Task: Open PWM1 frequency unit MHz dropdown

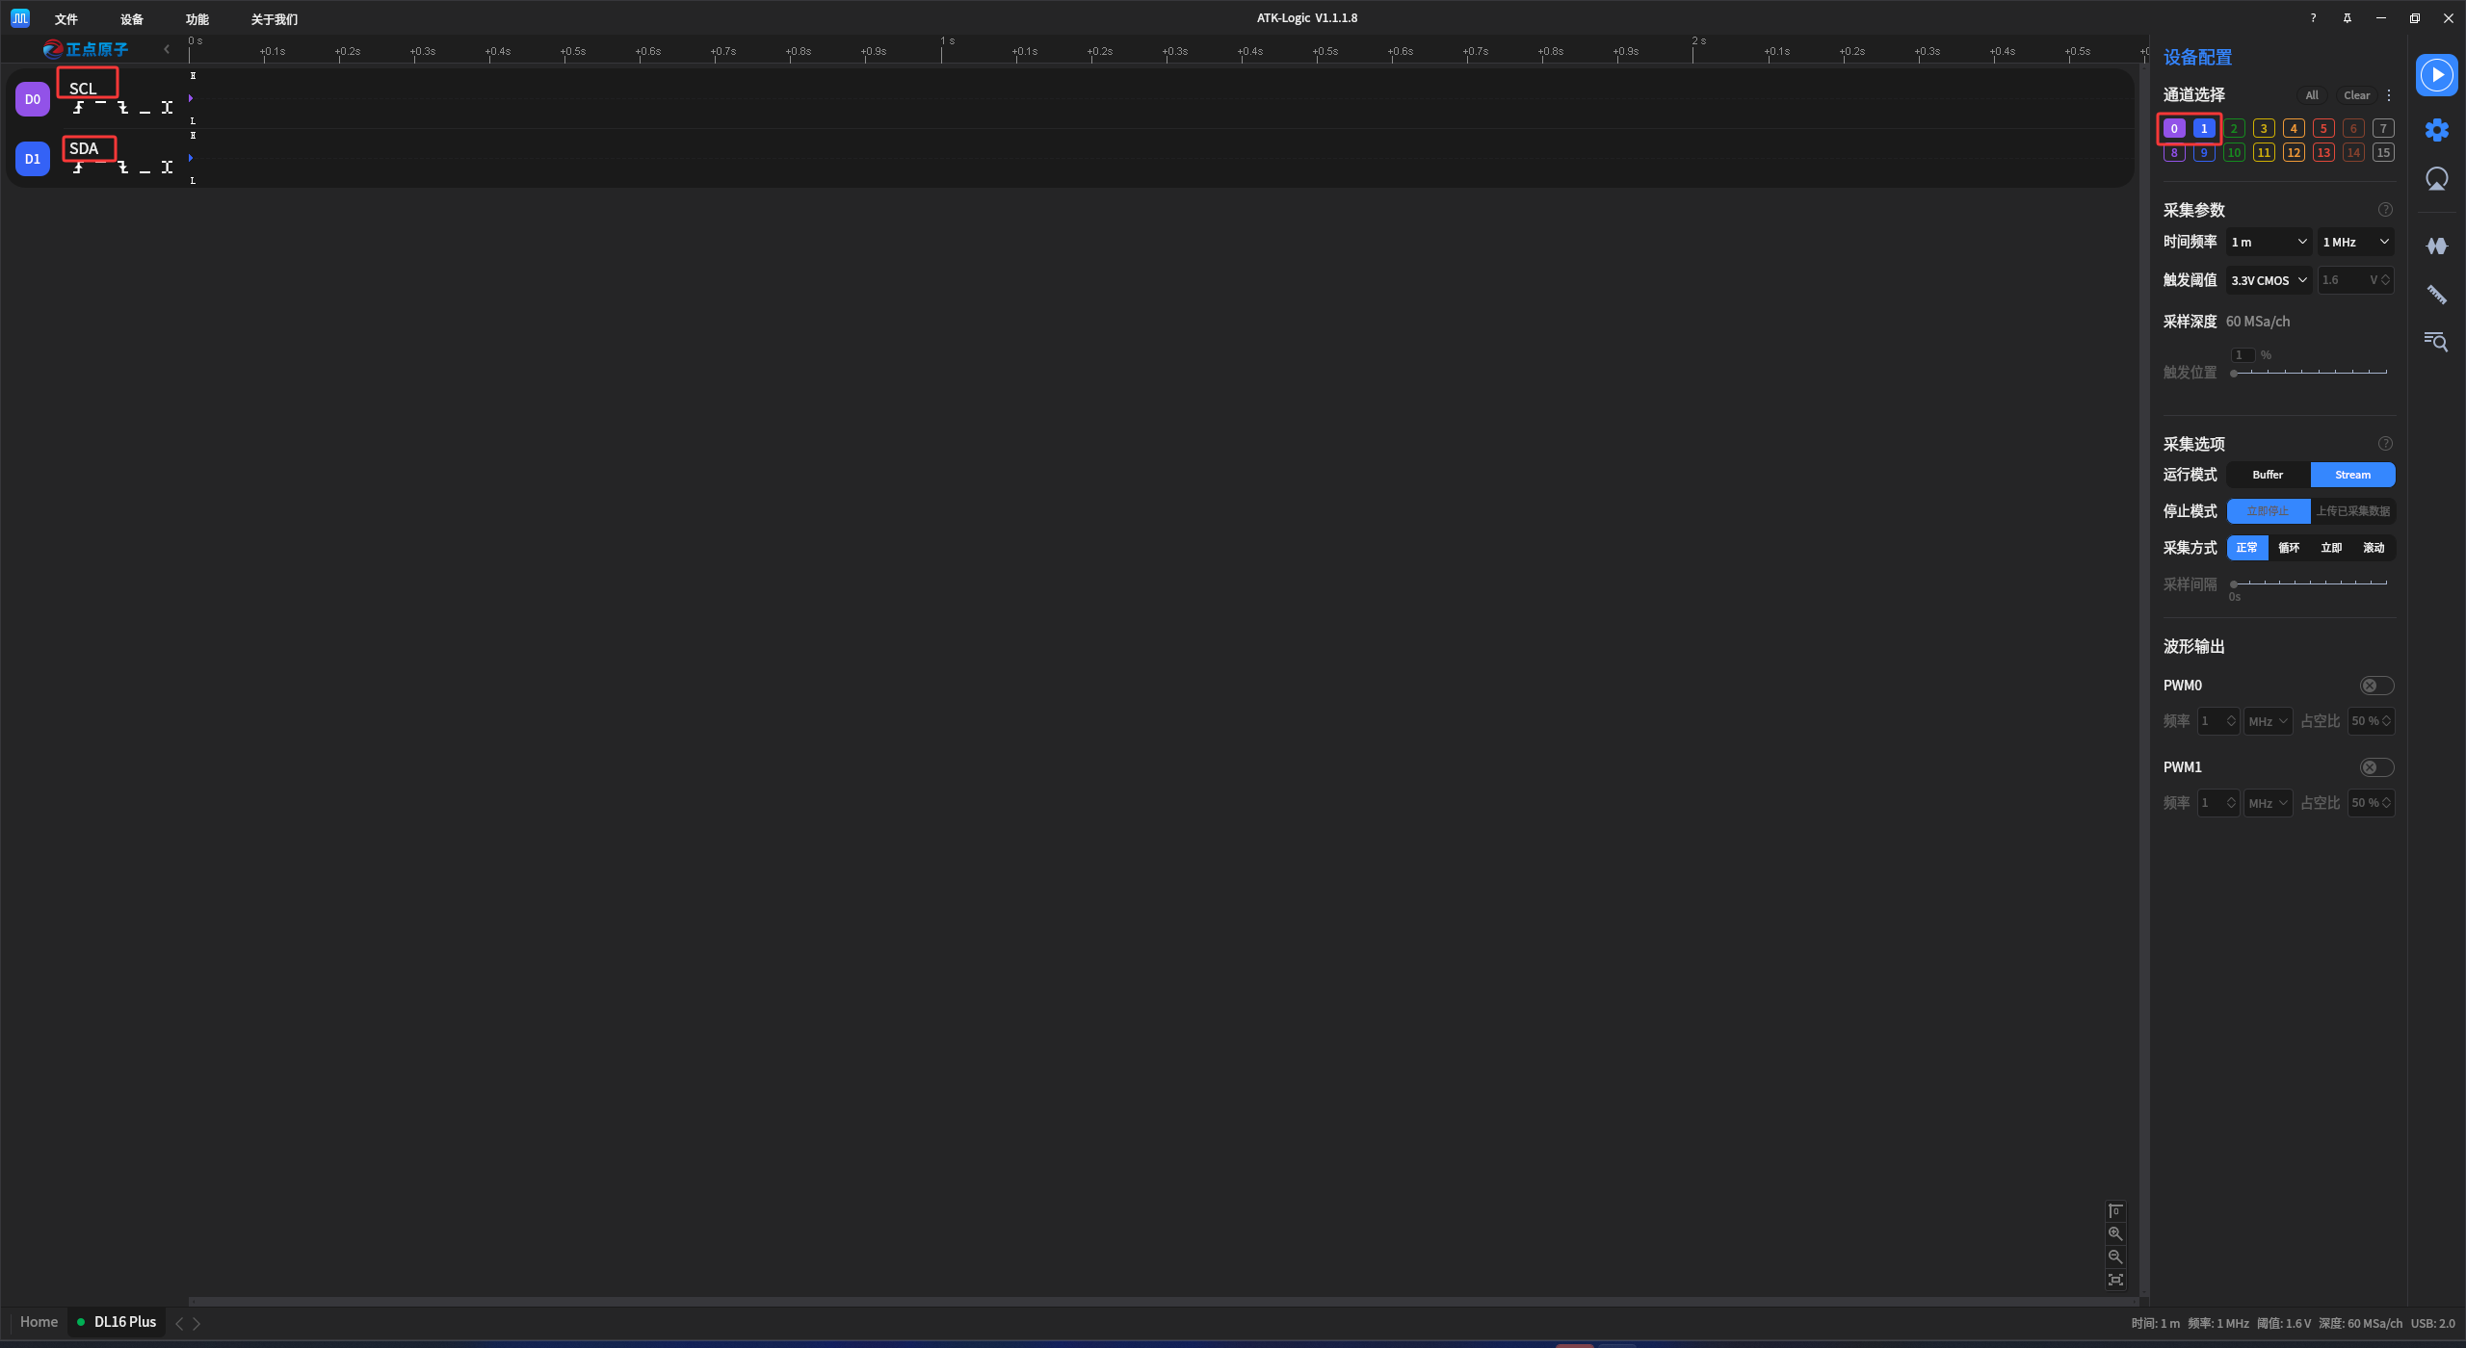Action: (x=2268, y=803)
